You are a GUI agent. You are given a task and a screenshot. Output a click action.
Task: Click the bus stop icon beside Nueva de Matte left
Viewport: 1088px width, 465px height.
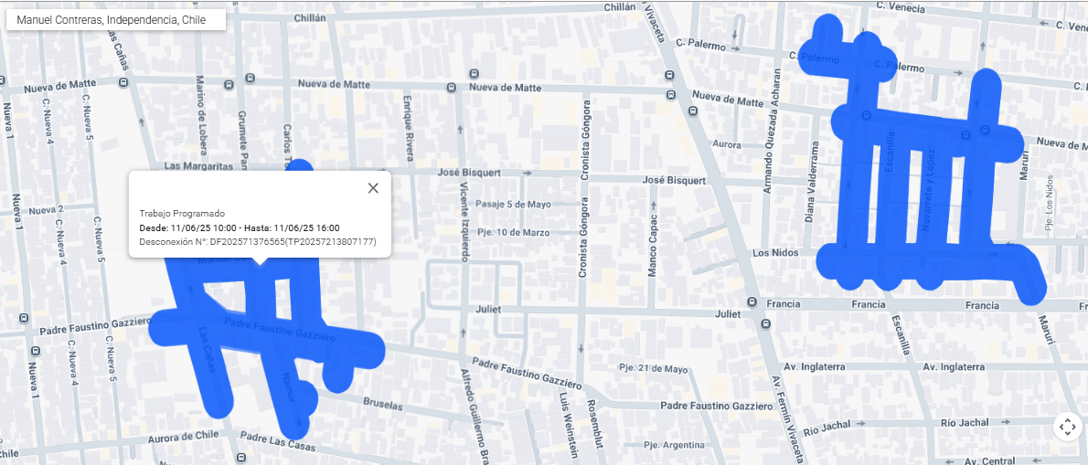123,82
